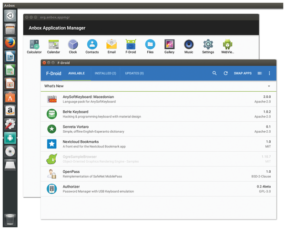286x230 pixels.
Task: Open the BeHe Keyboard app entry
Action: (x=158, y=114)
